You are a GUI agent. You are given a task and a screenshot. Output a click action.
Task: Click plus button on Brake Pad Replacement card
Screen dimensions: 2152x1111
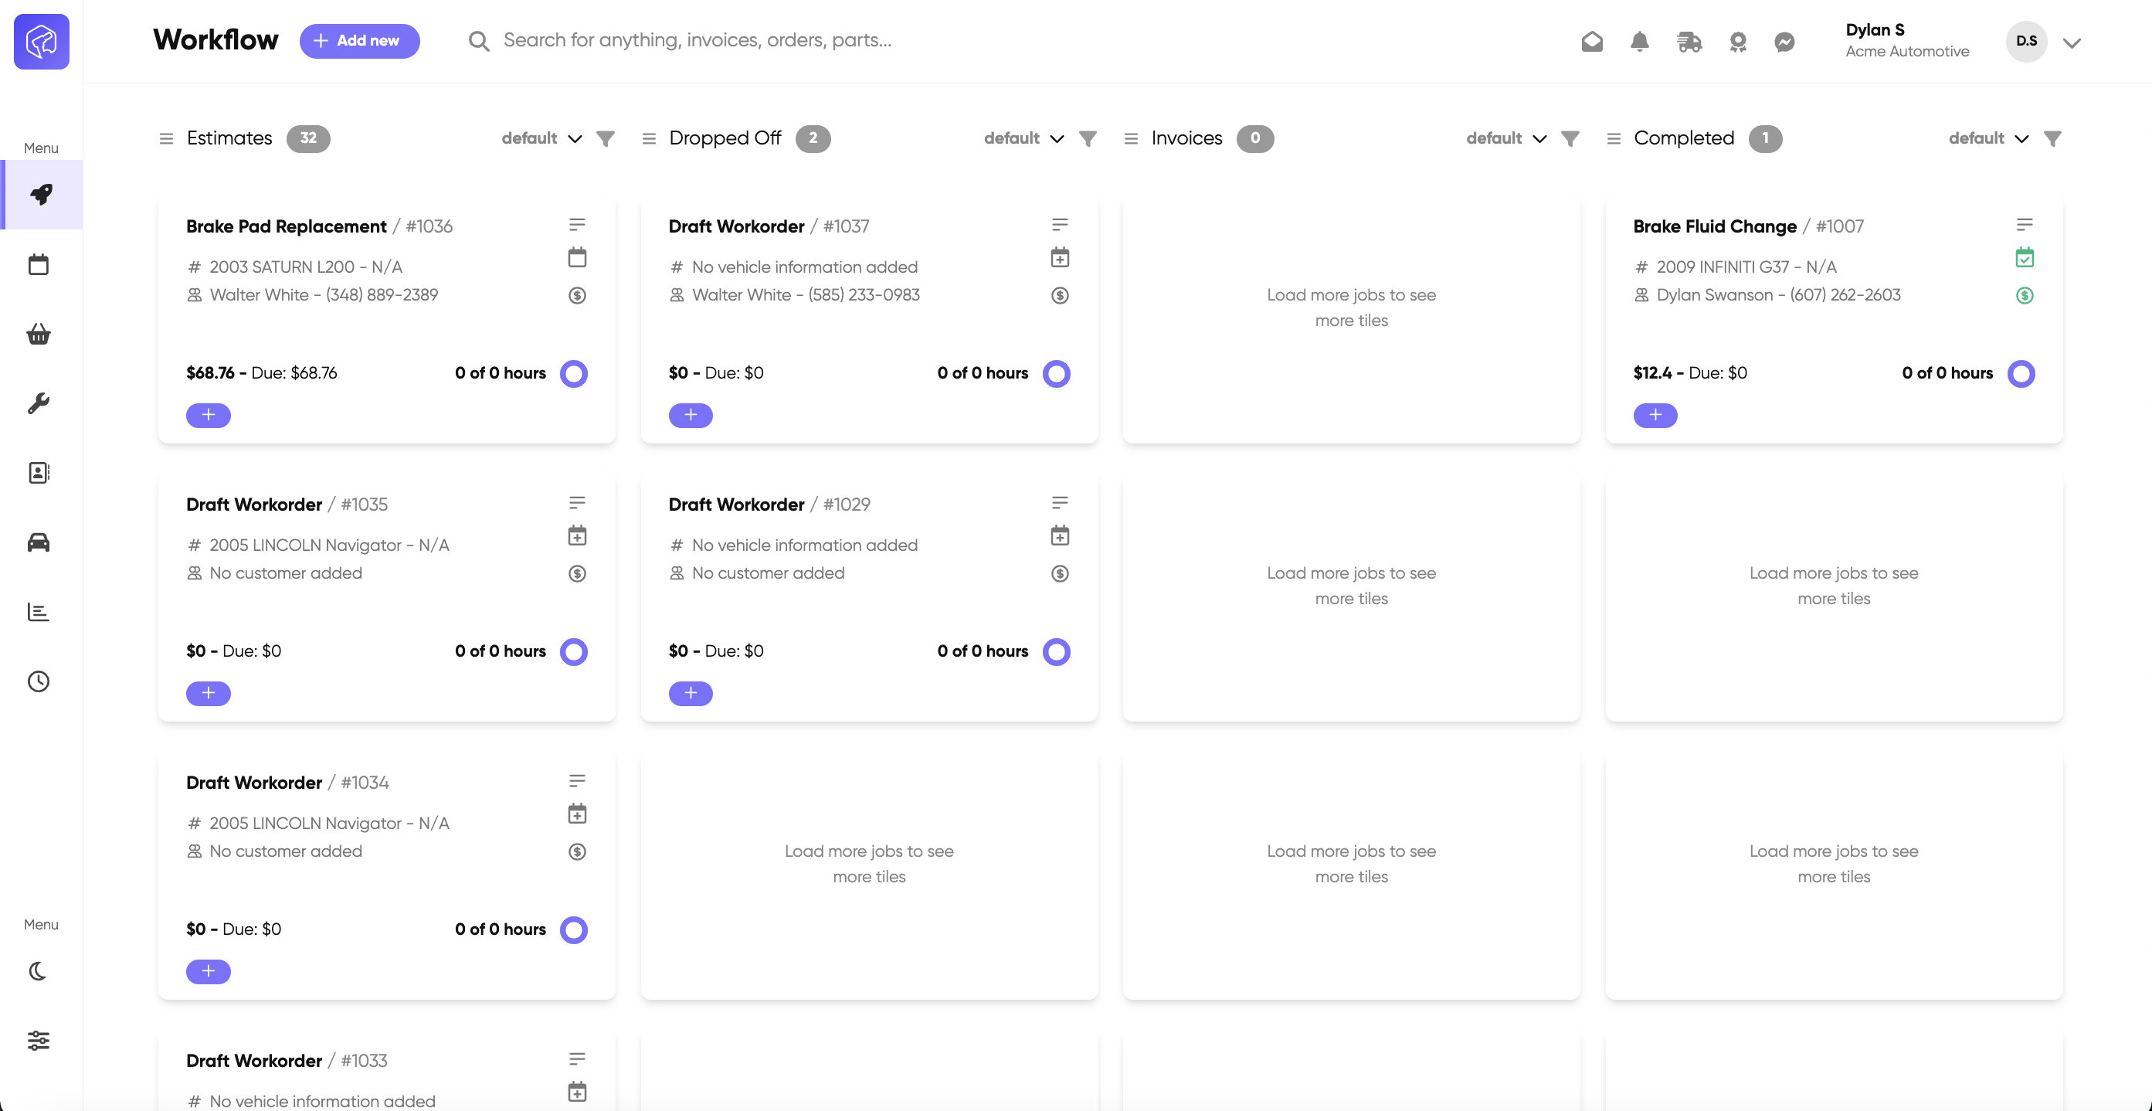(208, 415)
